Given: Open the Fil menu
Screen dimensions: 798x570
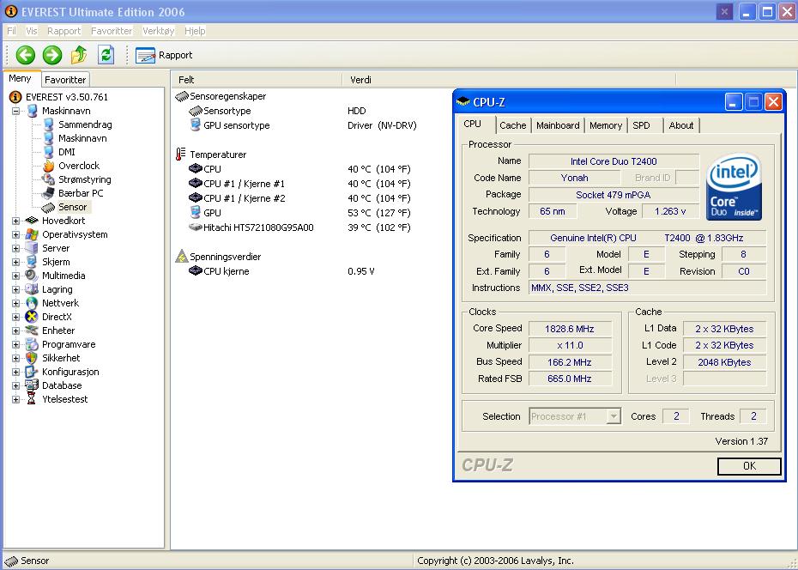Looking at the screenshot, I should pyautogui.click(x=11, y=31).
